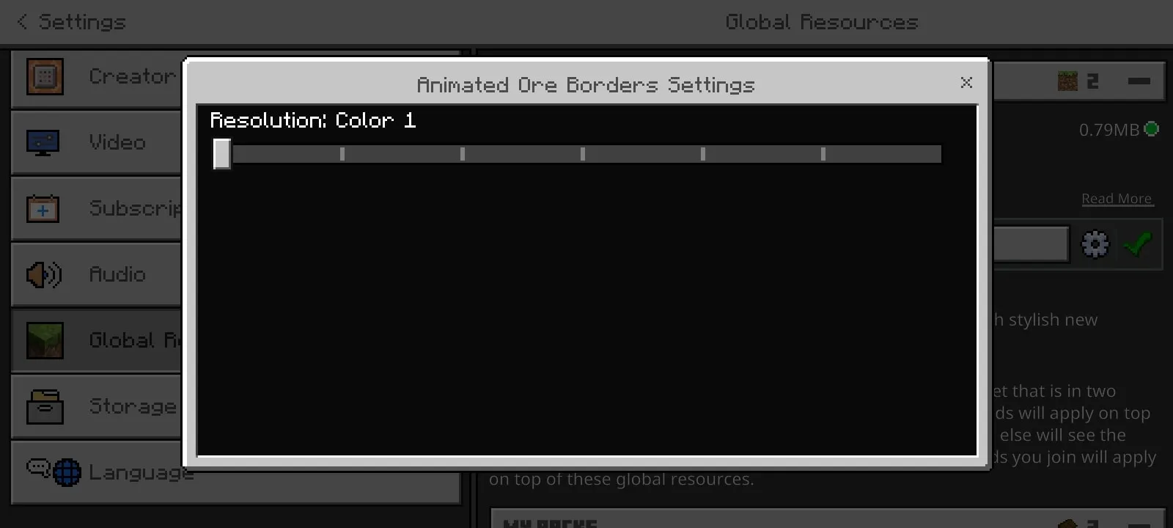This screenshot has height=528, width=1173.
Task: Open the Storage folder icon tab
Action: coord(45,406)
